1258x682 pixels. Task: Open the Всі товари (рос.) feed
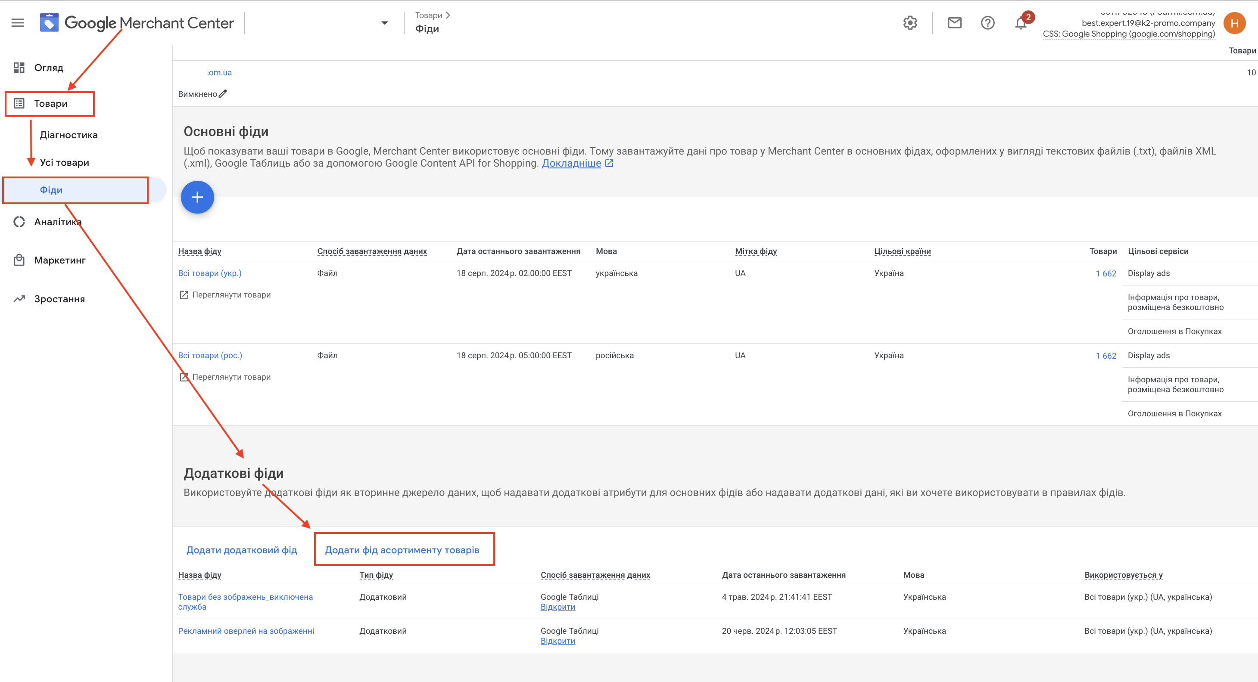point(210,355)
